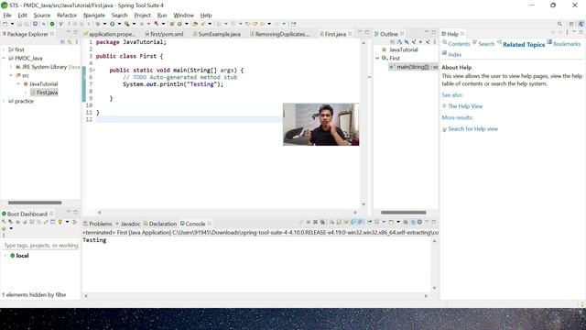Toggle Word Wrap in Console toolbar
Image resolution: width=586 pixels, height=330 pixels.
click(x=346, y=222)
